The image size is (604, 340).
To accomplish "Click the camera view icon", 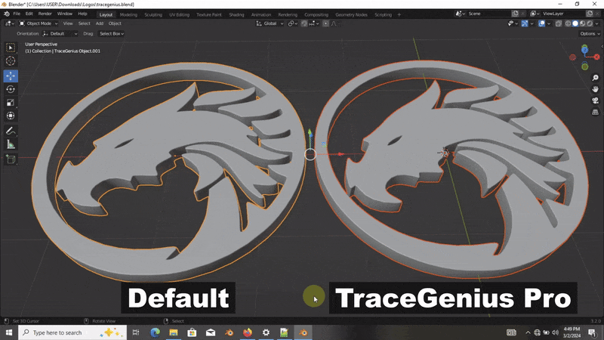I will (595, 100).
